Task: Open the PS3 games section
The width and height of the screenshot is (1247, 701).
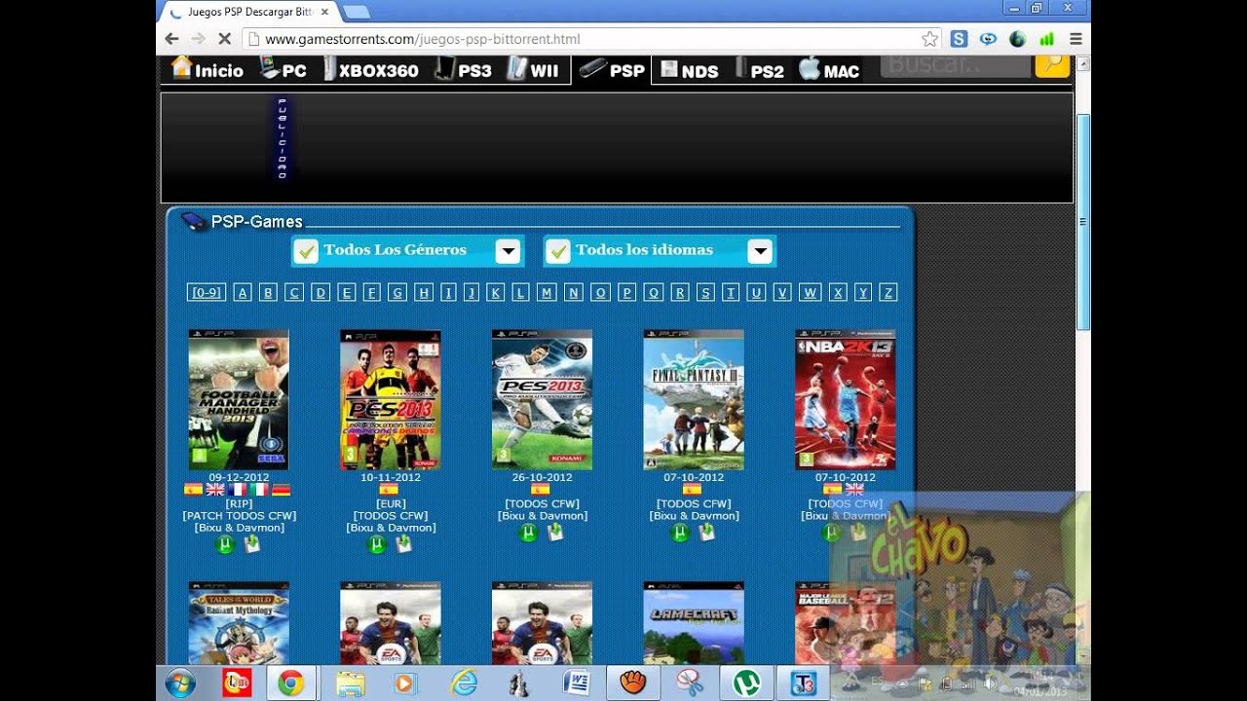Action: click(x=464, y=70)
